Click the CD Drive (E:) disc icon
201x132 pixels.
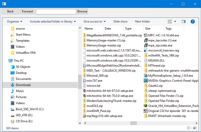point(13,121)
